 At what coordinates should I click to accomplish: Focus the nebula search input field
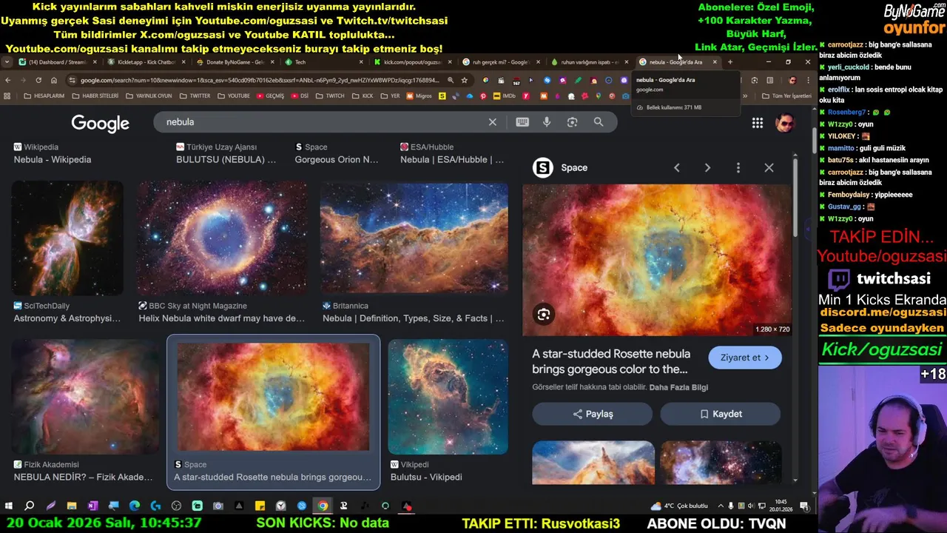[x=318, y=122]
